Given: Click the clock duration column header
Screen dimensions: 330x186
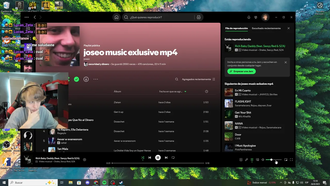Looking at the screenshot, I should (x=207, y=91).
